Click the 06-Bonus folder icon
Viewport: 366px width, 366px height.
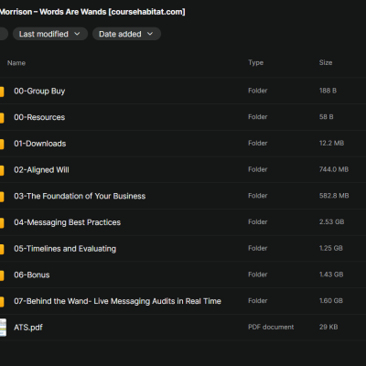[x=2, y=274]
